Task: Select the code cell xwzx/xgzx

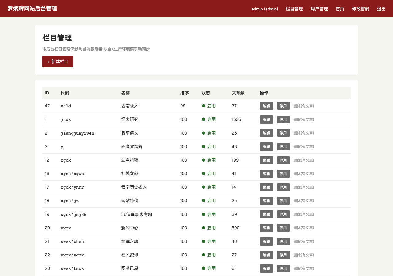Action: (72, 255)
